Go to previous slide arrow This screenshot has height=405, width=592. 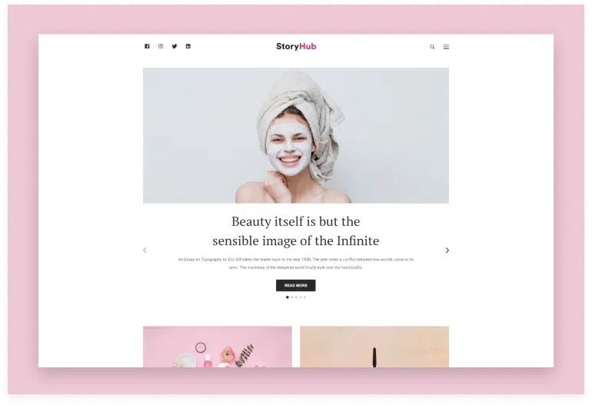(x=145, y=251)
